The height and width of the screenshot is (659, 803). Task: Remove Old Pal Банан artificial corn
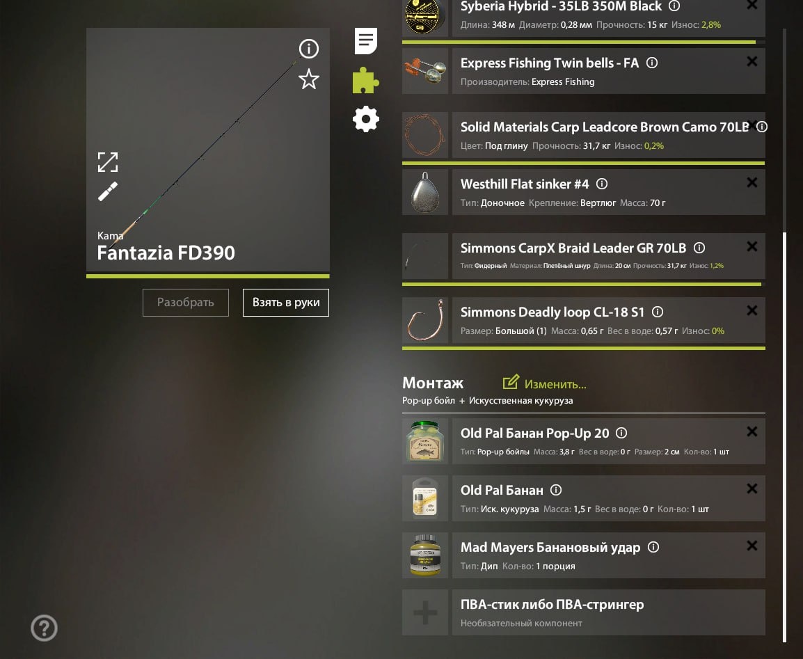[752, 489]
